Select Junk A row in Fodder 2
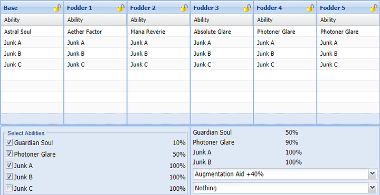 (158, 43)
